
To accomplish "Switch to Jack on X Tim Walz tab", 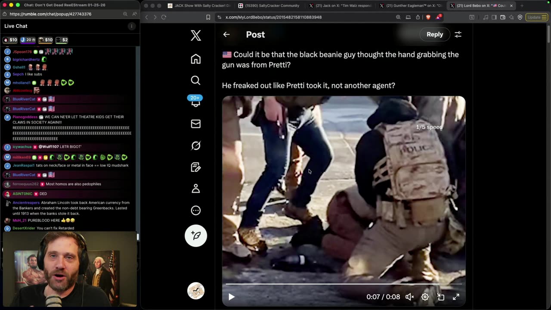I will click(340, 6).
